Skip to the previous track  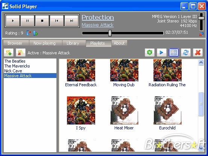(x=57, y=21)
